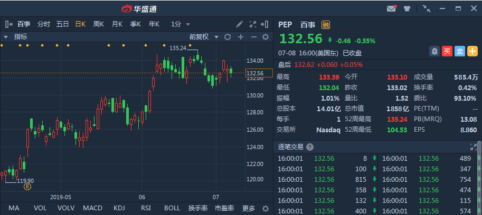Click the margin (融) badge icon
This screenshot has width=482, height=215.
click(326, 25)
